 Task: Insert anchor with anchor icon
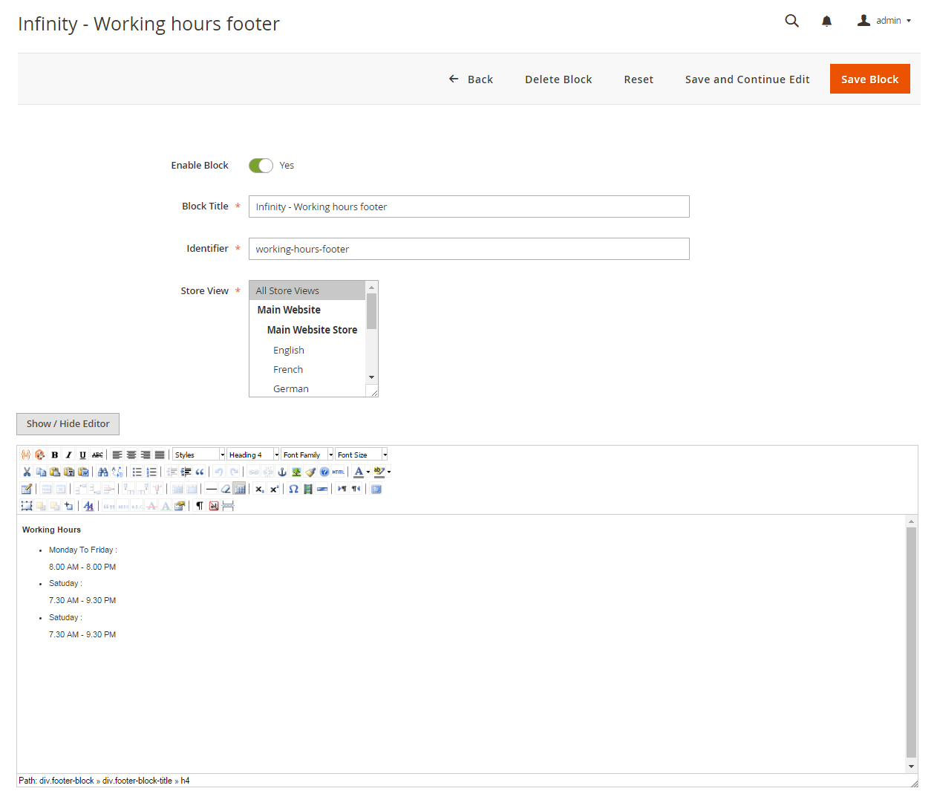(282, 472)
